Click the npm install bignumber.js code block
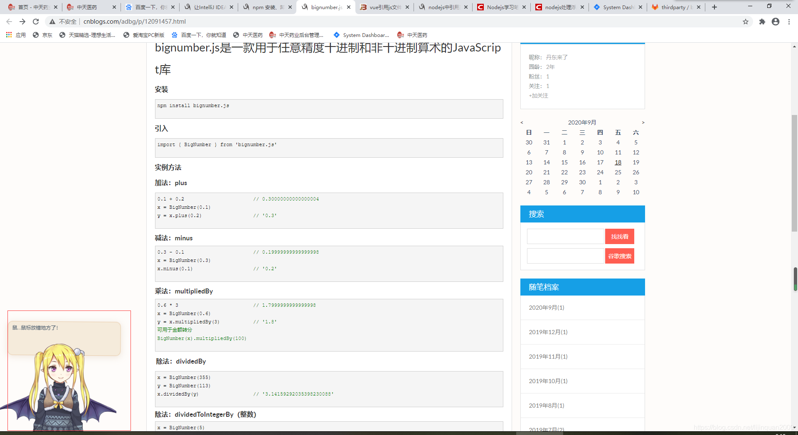The image size is (798, 435). tap(329, 109)
